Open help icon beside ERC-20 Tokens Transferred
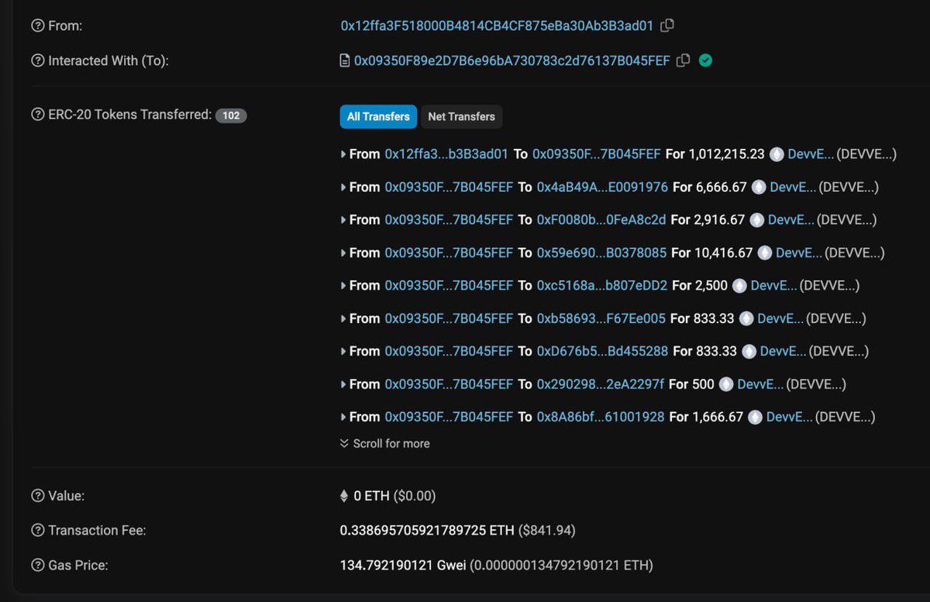The image size is (930, 602). (37, 115)
